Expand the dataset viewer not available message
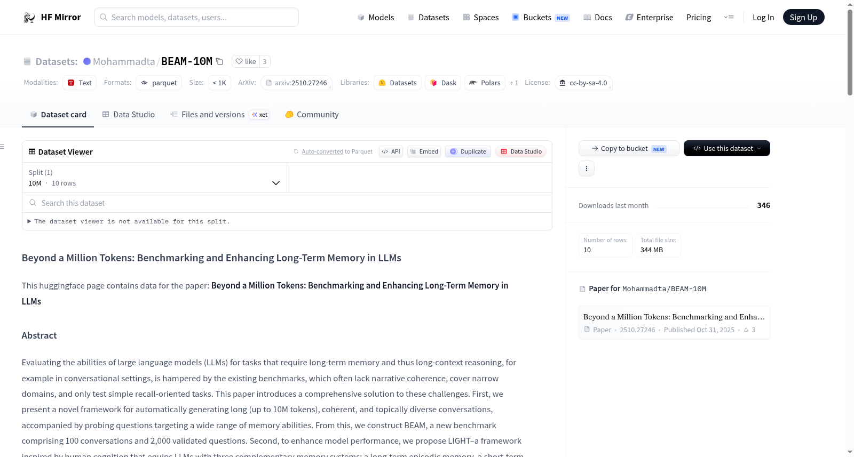854x457 pixels. (x=129, y=221)
